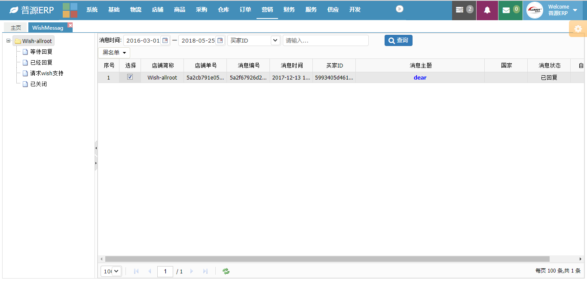
Task: Open the page size dropdown
Action: click(x=111, y=271)
